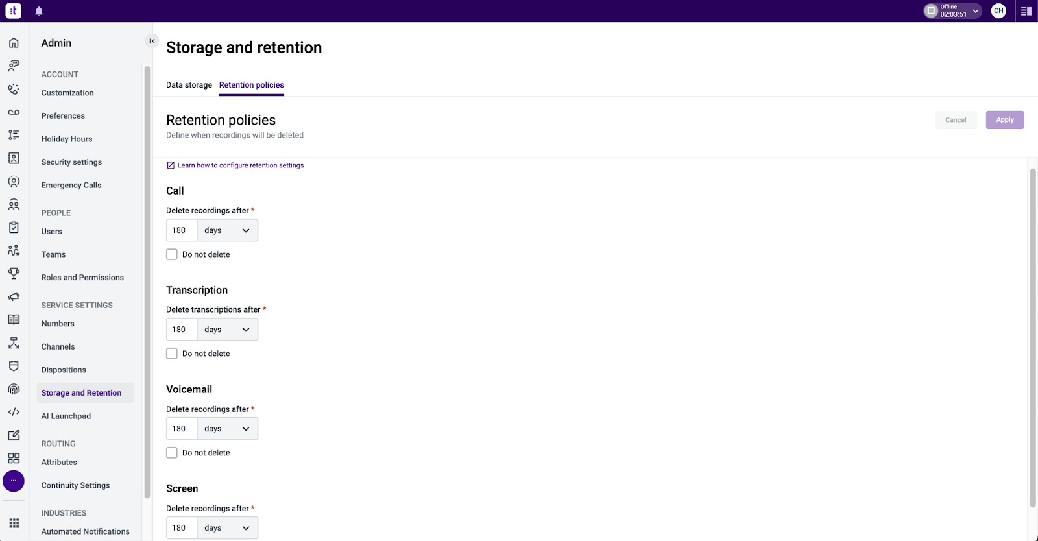This screenshot has height=541, width=1038.
Task: Click the open book icon
Action: click(14, 320)
